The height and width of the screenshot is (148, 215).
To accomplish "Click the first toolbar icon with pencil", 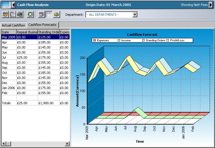I will (5, 14).
